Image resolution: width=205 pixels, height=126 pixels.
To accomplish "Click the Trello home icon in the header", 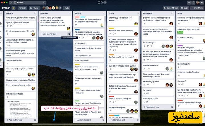I will tap(11, 3).
